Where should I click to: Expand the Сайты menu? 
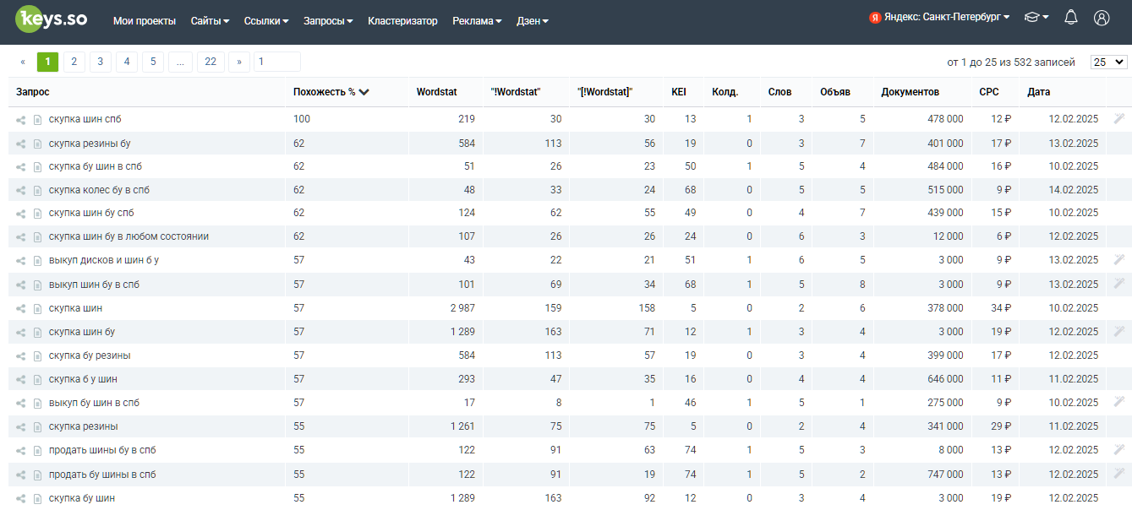coord(210,21)
